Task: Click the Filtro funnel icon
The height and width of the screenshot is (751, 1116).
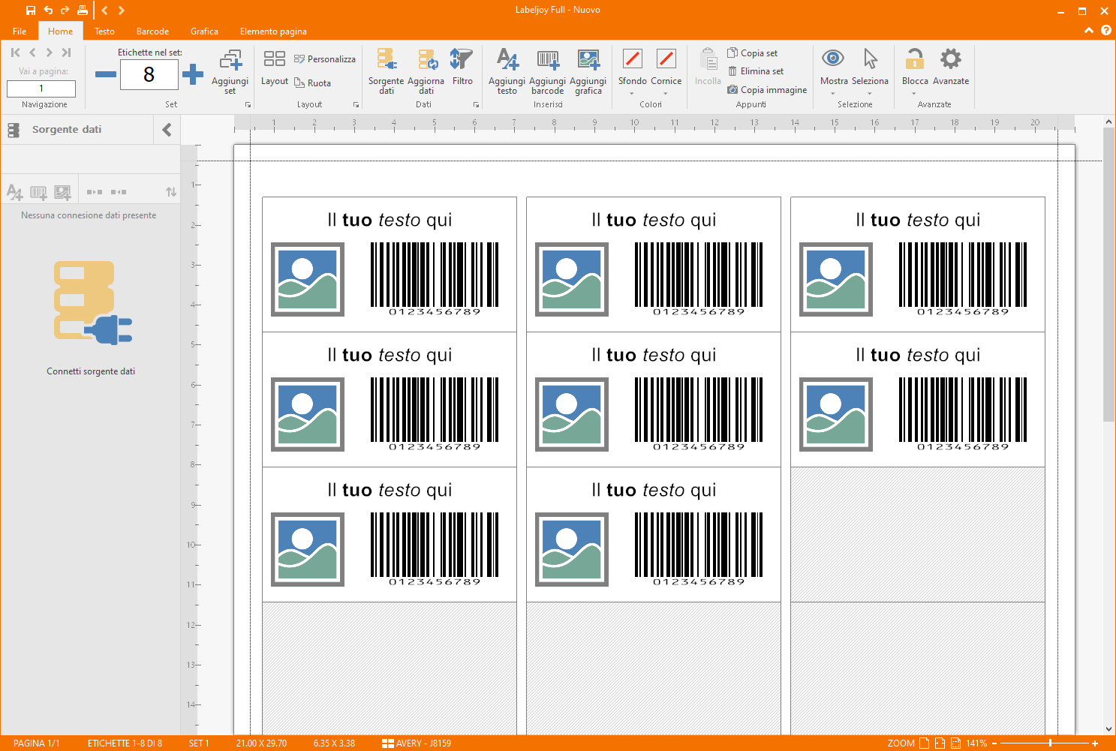Action: coord(462,60)
